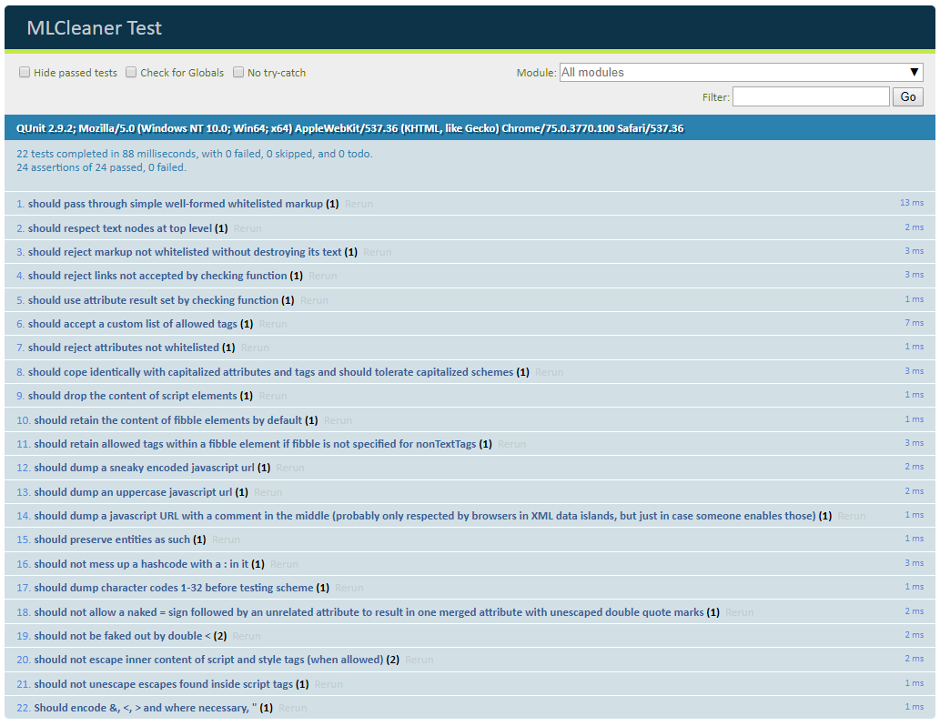Click the 13 ms runtime of test 1
940x726 pixels.
click(911, 203)
